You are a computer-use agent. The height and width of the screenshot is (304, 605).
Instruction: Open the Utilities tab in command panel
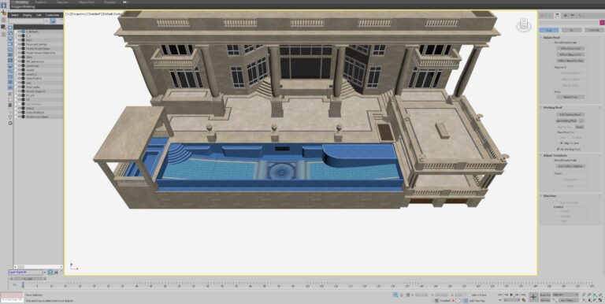coord(580,16)
